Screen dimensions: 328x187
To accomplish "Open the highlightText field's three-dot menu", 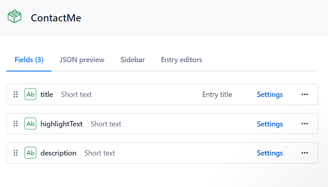I will pyautogui.click(x=305, y=124).
